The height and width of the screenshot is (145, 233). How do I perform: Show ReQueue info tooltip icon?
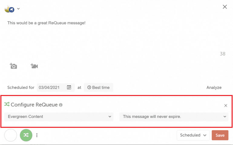coord(61,105)
